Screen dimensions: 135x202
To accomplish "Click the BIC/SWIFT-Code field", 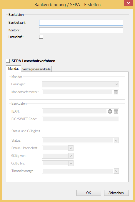I will point(81,119).
